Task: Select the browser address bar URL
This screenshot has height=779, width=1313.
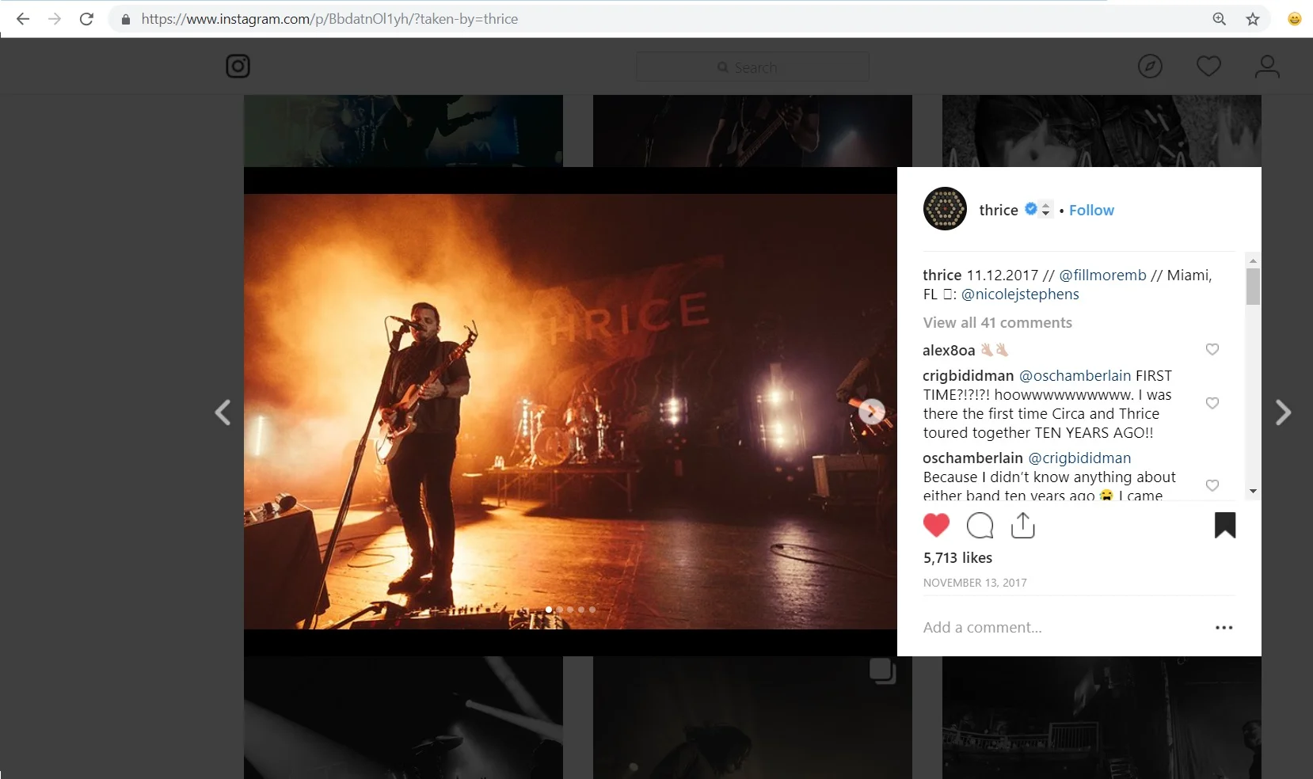Action: point(329,19)
